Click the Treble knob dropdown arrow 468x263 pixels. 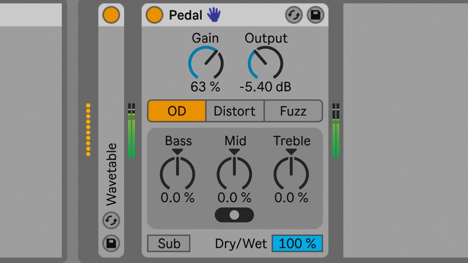(291, 151)
